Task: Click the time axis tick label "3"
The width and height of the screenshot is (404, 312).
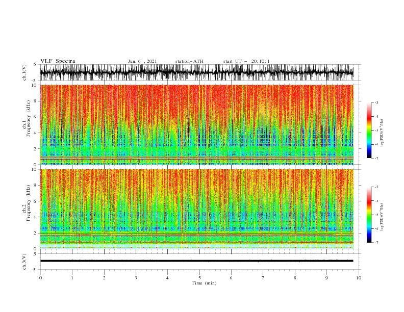Action: (x=136, y=278)
